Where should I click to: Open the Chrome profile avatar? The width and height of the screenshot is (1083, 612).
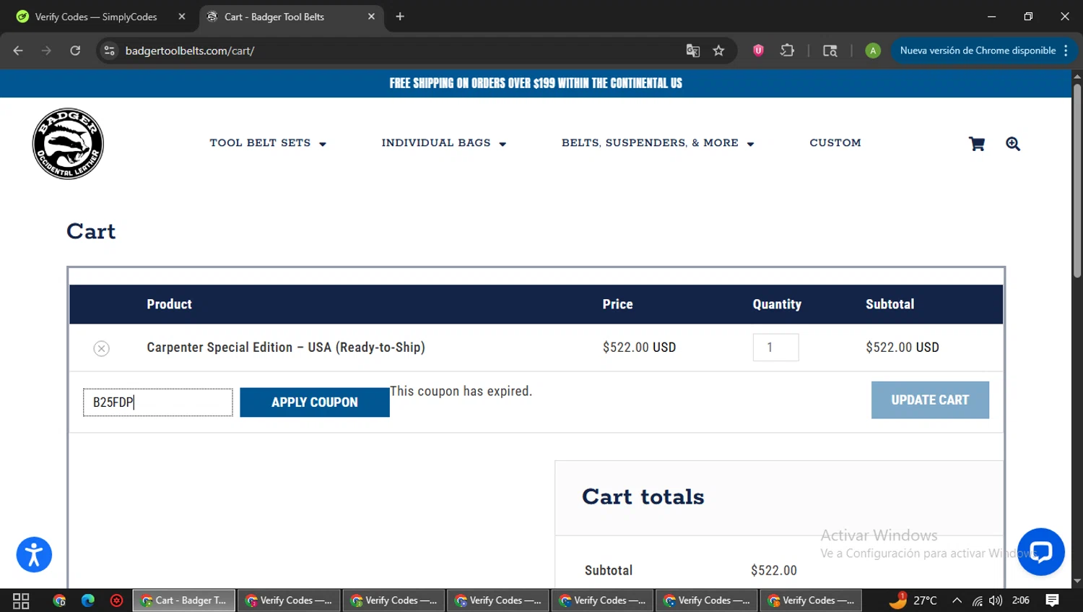click(x=873, y=51)
